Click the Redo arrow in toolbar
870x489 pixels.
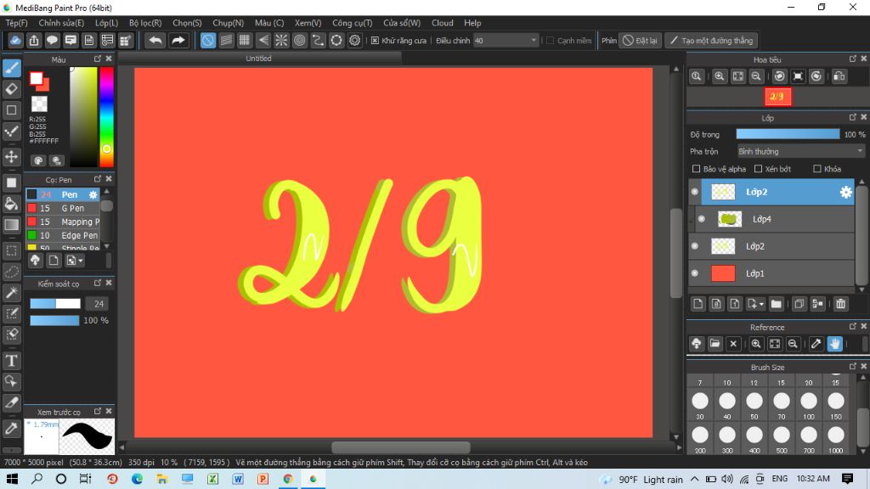pos(178,41)
